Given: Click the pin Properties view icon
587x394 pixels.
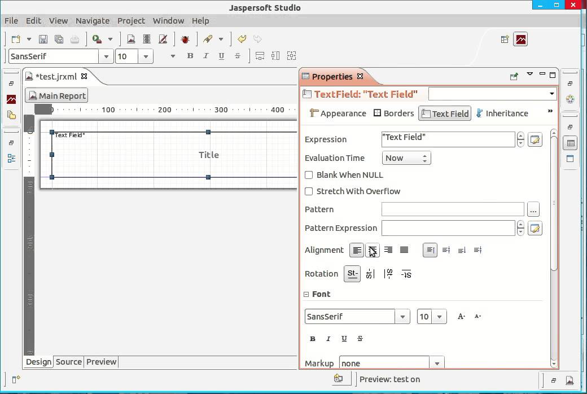Looking at the screenshot, I should [514, 76].
